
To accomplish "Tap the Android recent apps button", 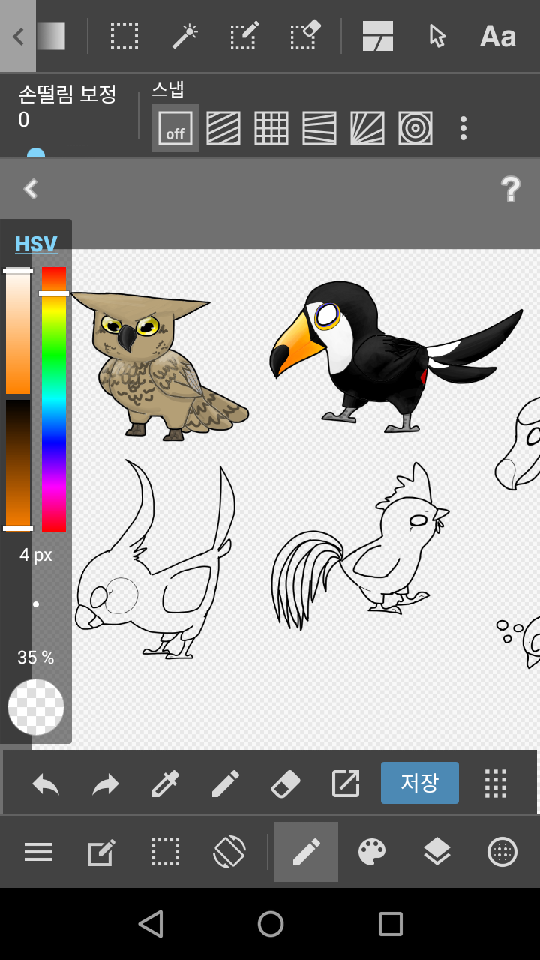I will pyautogui.click(x=391, y=924).
